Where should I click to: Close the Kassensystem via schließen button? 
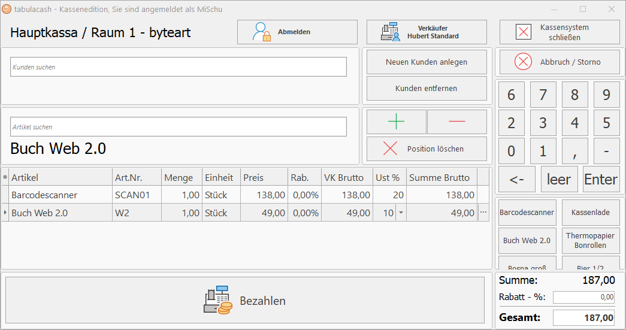[x=560, y=32]
